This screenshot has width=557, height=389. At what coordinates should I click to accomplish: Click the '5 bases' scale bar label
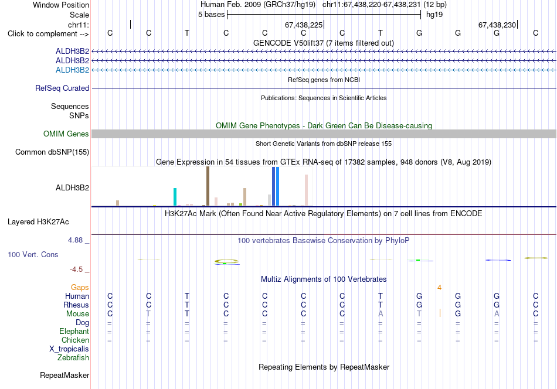[211, 15]
